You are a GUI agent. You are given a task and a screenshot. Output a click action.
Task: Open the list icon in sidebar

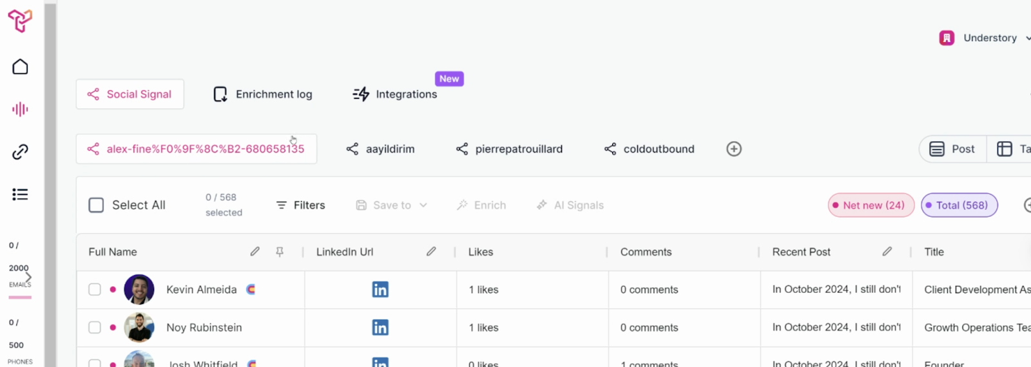click(x=20, y=194)
